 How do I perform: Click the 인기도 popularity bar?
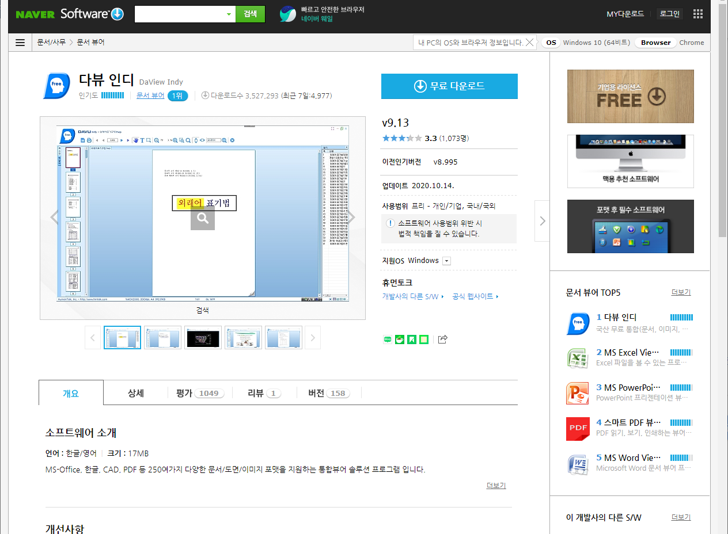click(x=112, y=96)
